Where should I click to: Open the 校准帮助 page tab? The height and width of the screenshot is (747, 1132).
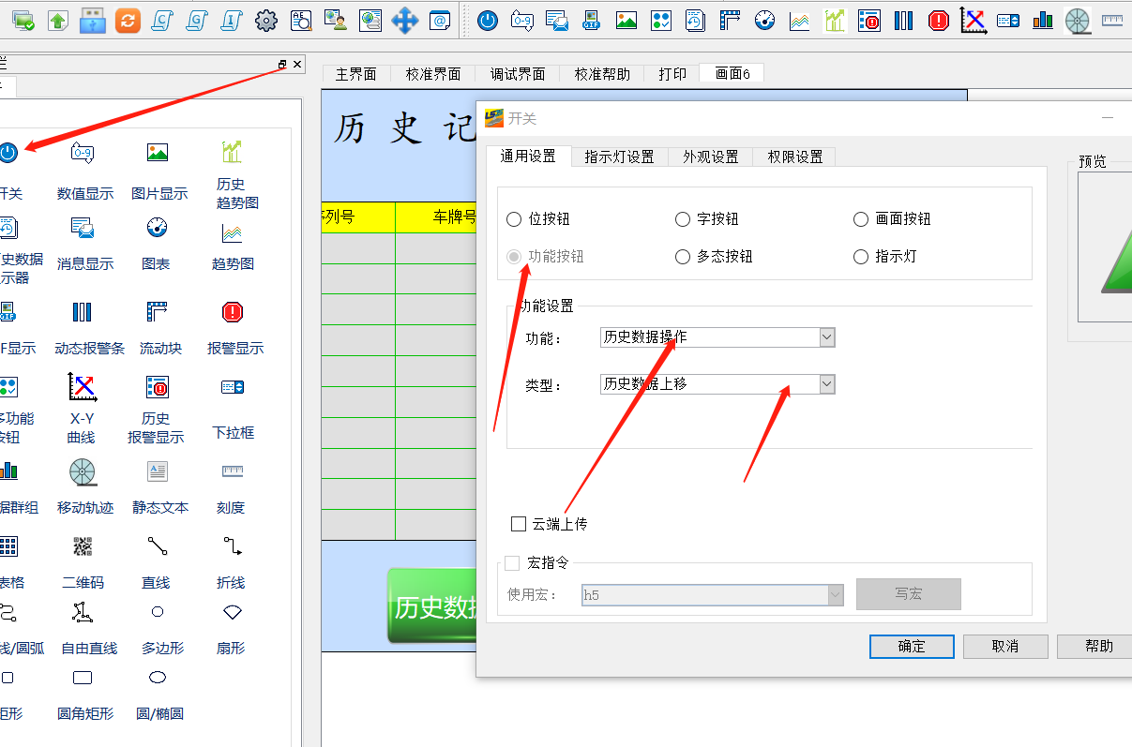(602, 74)
